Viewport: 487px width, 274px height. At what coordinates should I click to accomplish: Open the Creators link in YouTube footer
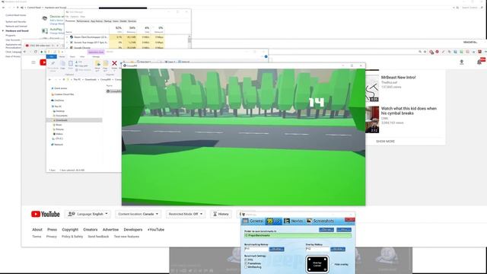pyautogui.click(x=91, y=230)
